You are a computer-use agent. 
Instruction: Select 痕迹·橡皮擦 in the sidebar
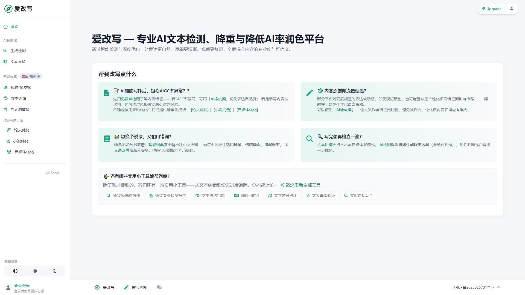pos(21,87)
